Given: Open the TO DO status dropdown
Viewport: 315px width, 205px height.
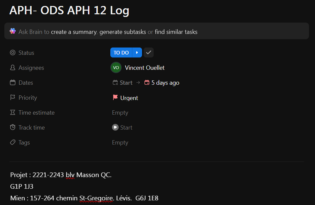Looking at the screenshot, I should click(x=121, y=53).
